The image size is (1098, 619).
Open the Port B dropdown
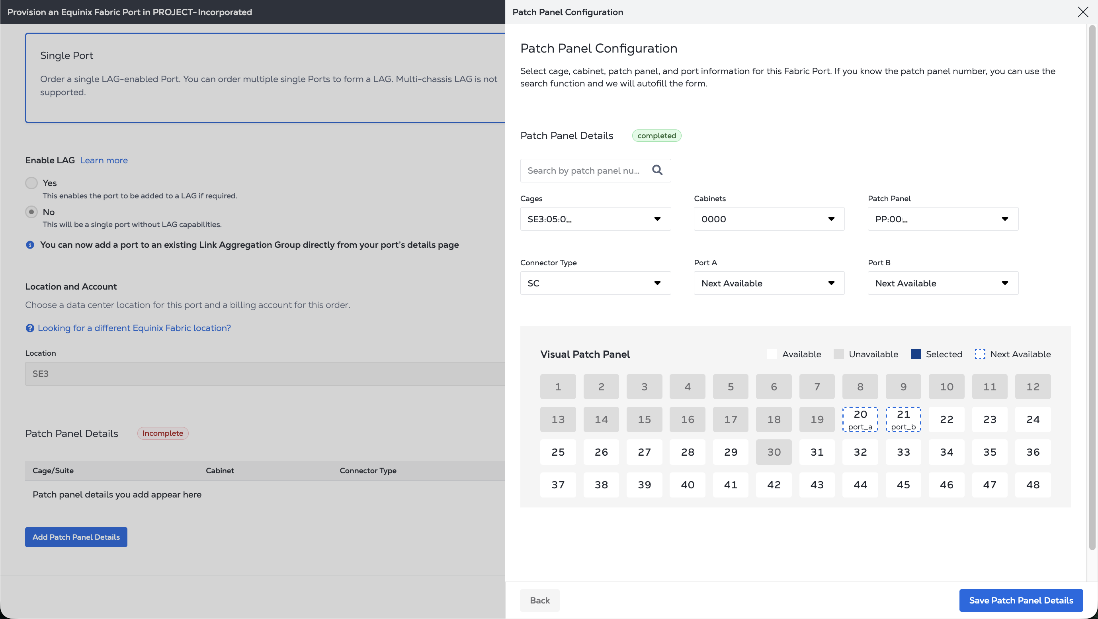942,283
